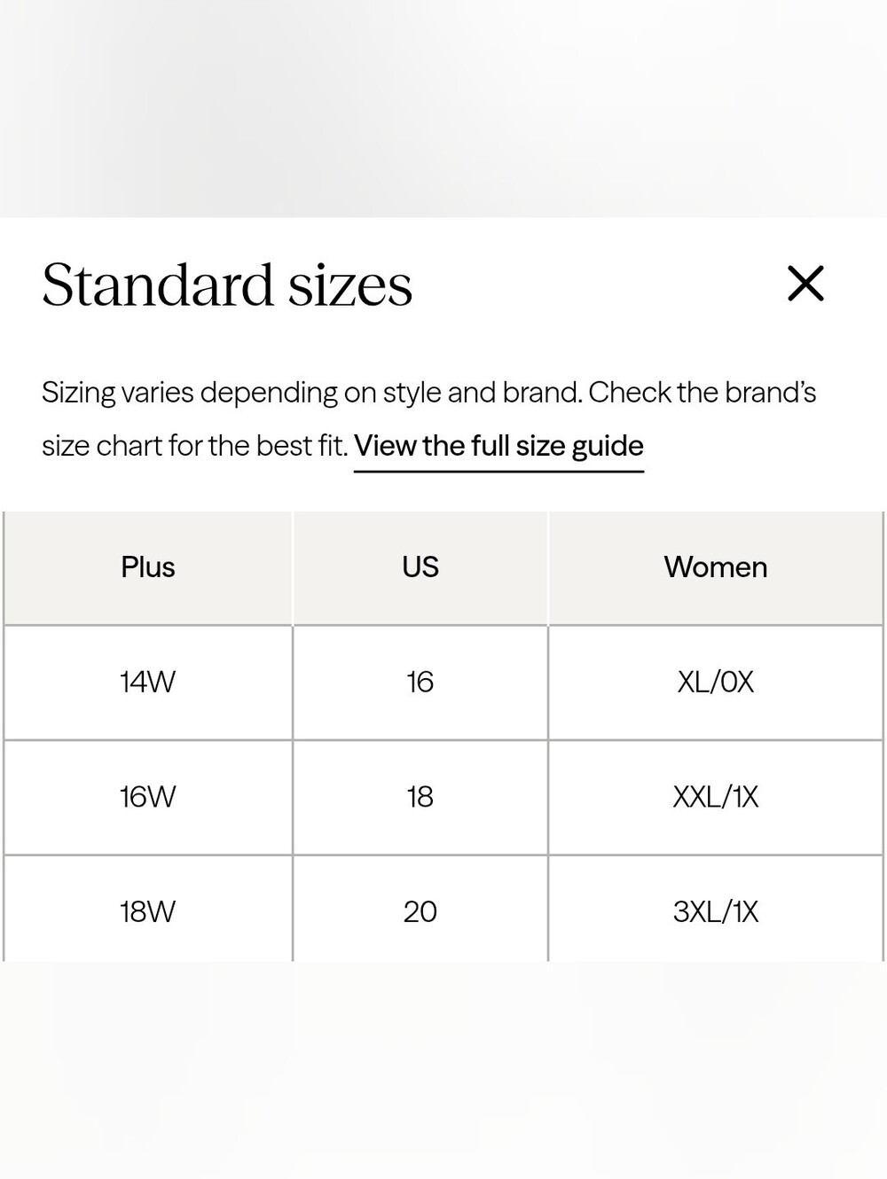Open the View the full size guide link

tap(498, 446)
